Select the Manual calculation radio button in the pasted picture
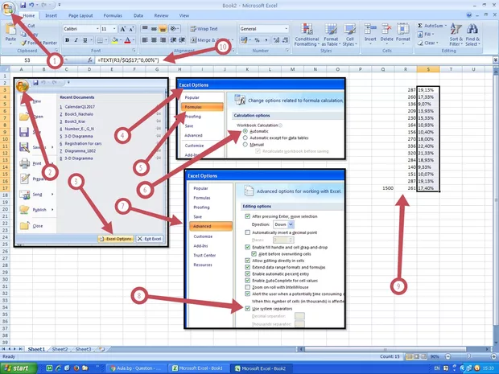 245,145
